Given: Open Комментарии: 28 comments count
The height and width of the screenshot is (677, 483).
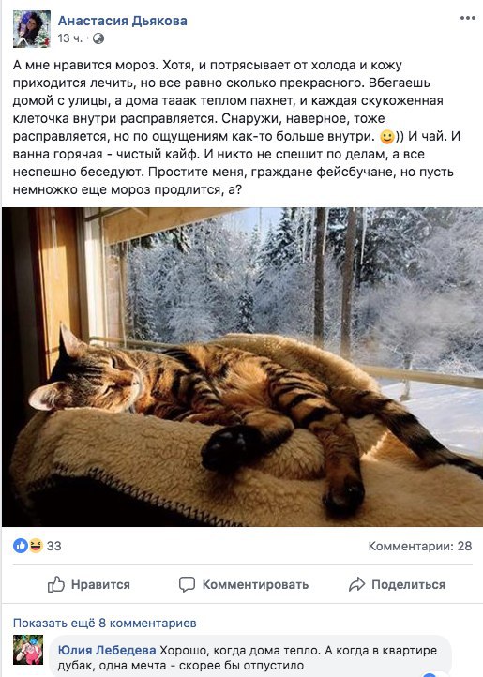Looking at the screenshot, I should coord(419,546).
